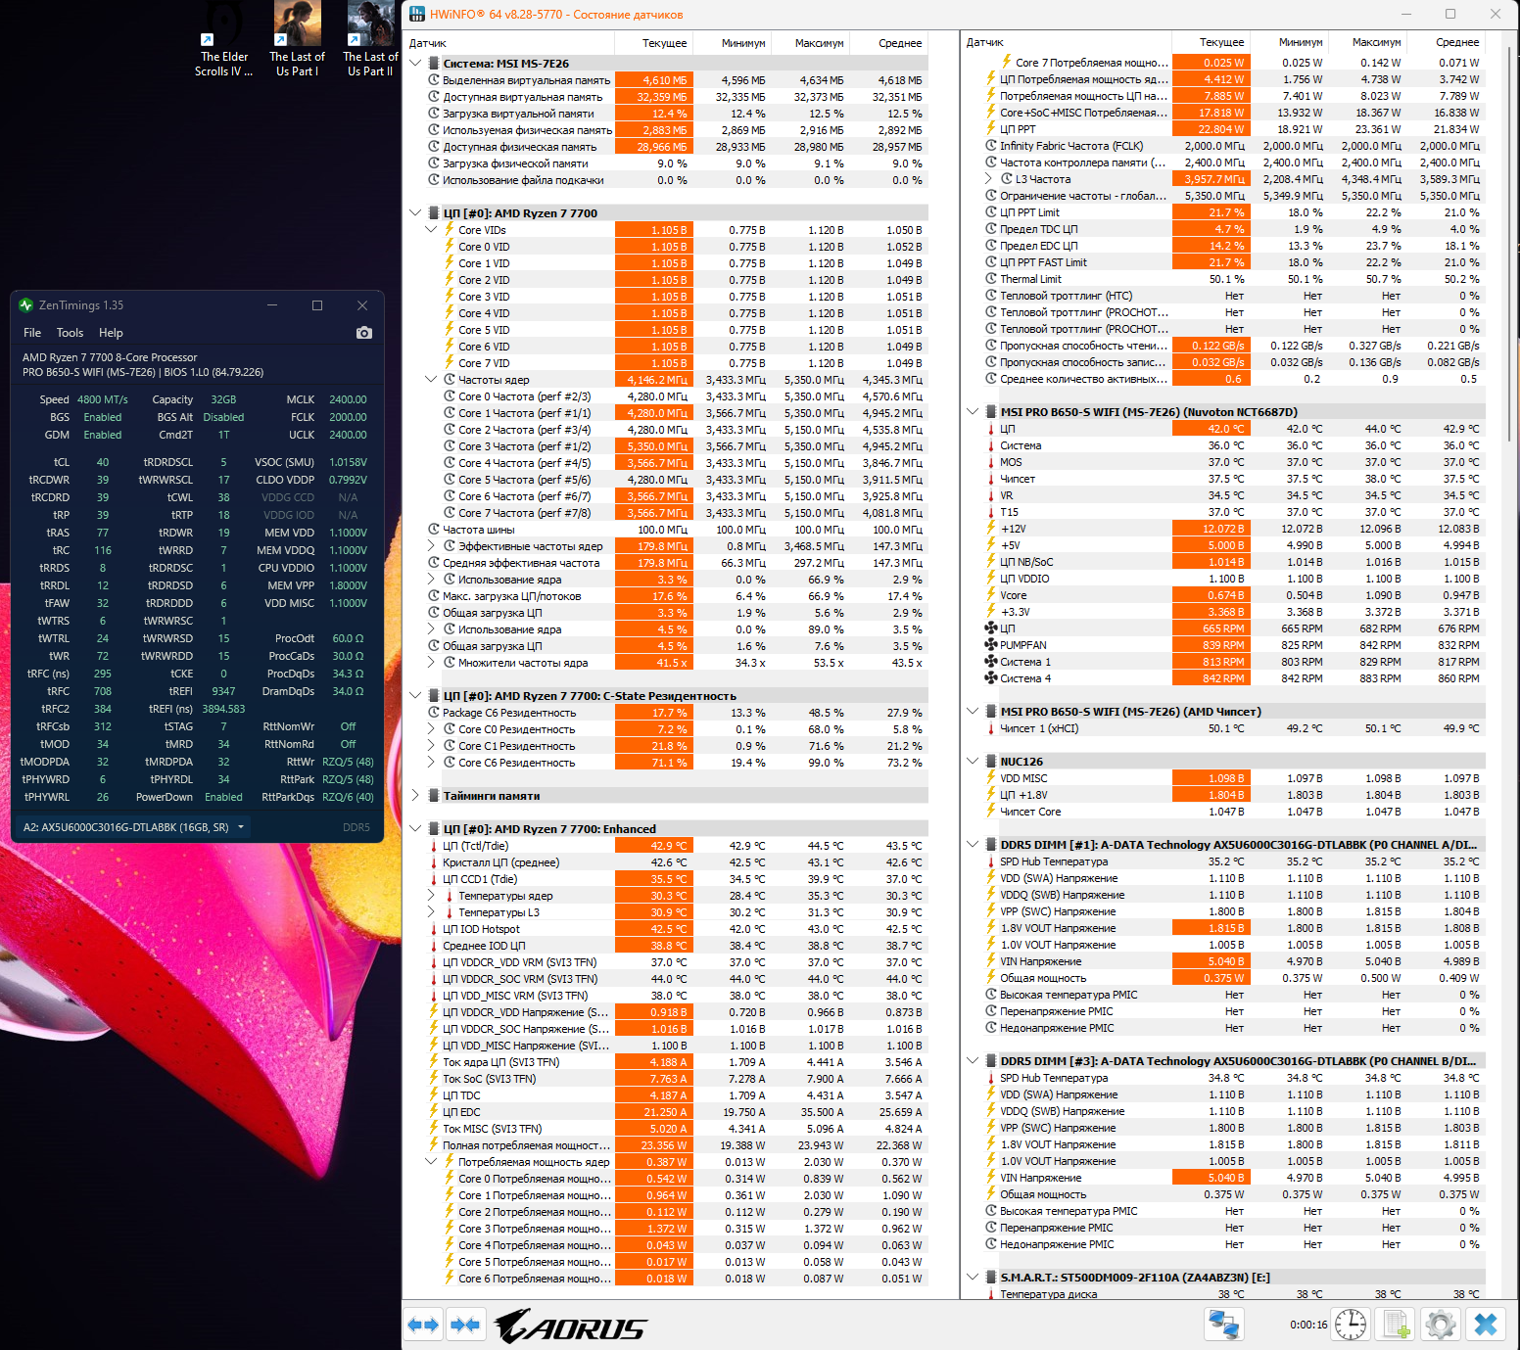Click the HWiNFO title bar app icon
Viewport: 1520px width, 1350px height.
tap(417, 15)
